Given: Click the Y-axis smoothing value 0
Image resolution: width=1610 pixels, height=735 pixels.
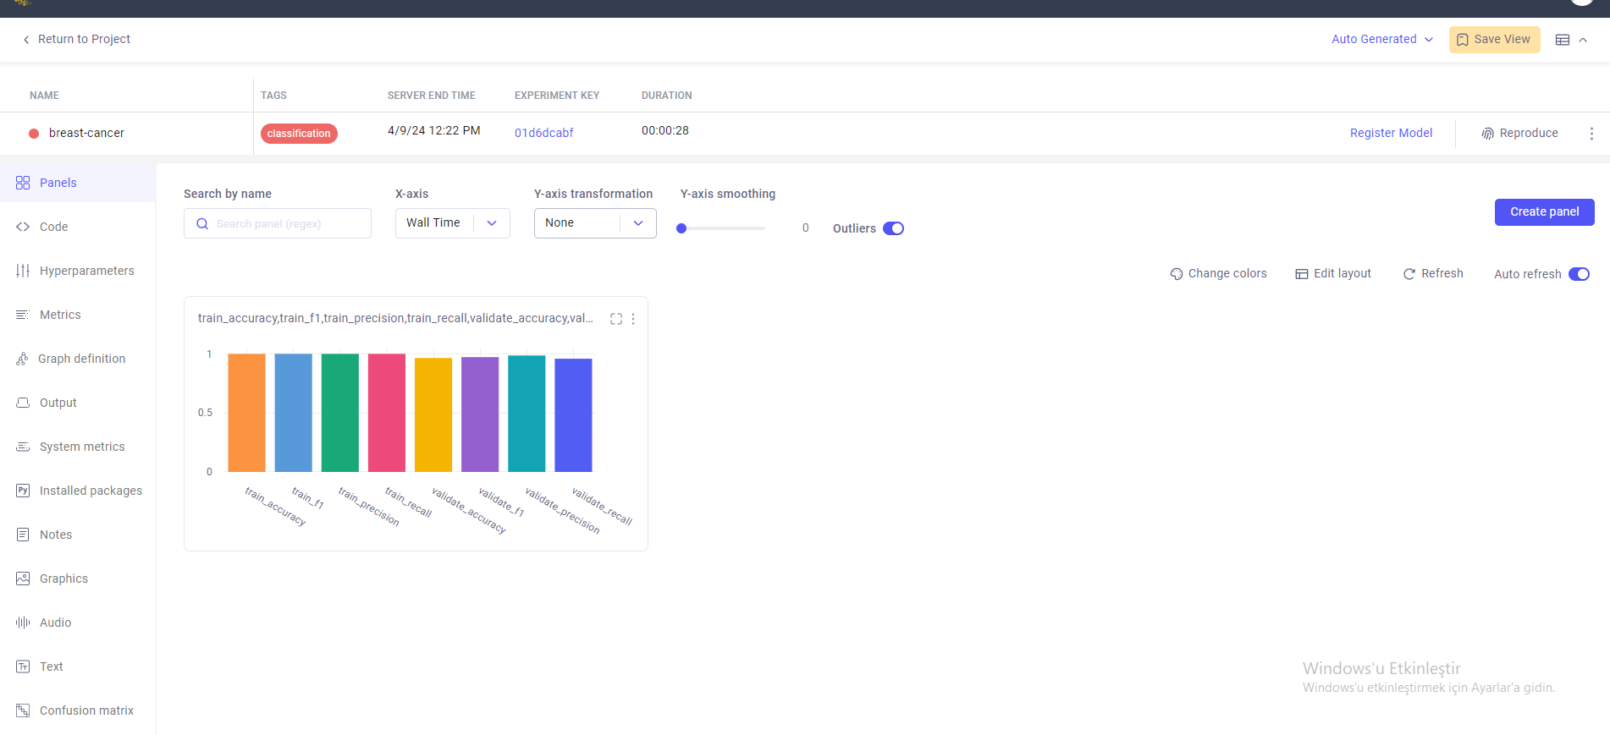Looking at the screenshot, I should [x=806, y=228].
